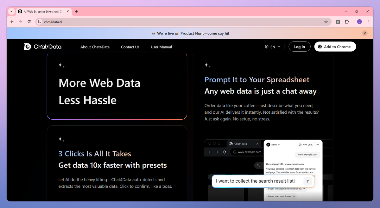Click the www.example.com chat message bubble
The width and height of the screenshot is (380, 208).
click(x=307, y=155)
